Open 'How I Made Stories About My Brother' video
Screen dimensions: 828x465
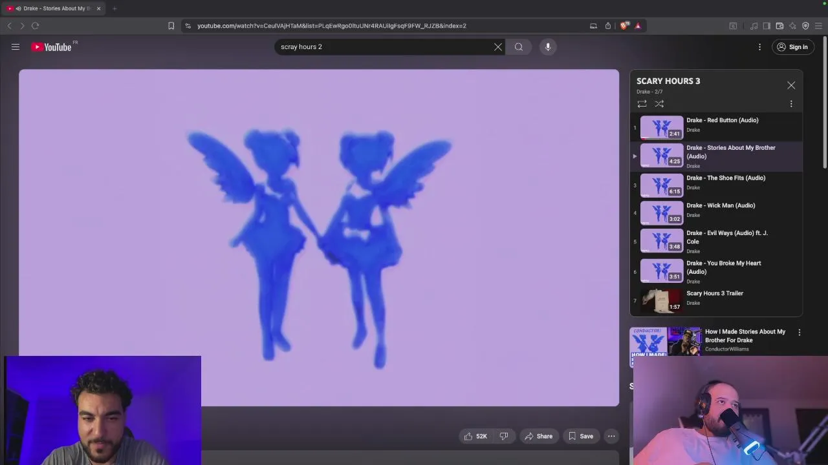pyautogui.click(x=745, y=336)
